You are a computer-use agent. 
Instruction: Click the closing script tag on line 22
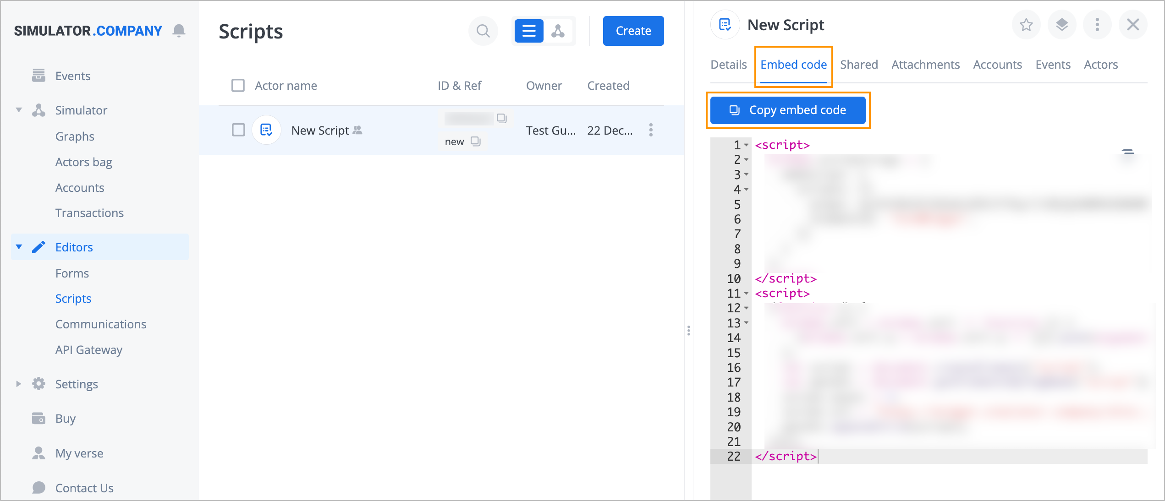point(786,456)
